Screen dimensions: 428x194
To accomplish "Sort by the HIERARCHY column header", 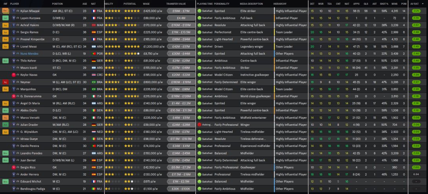I will (x=280, y=4).
